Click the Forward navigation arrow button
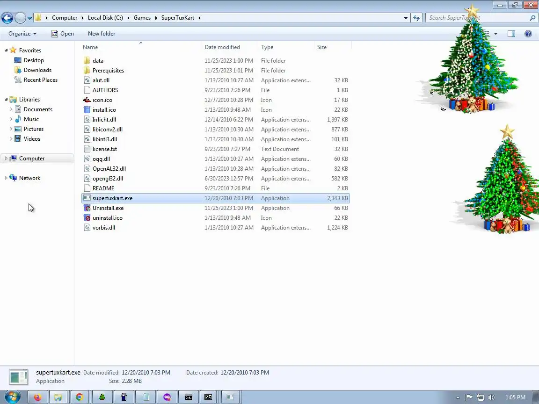539x404 pixels. coord(20,18)
